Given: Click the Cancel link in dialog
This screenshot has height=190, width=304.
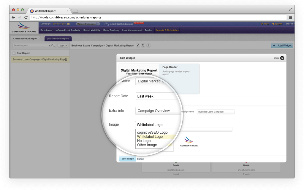Looking at the screenshot, I should point(140,159).
